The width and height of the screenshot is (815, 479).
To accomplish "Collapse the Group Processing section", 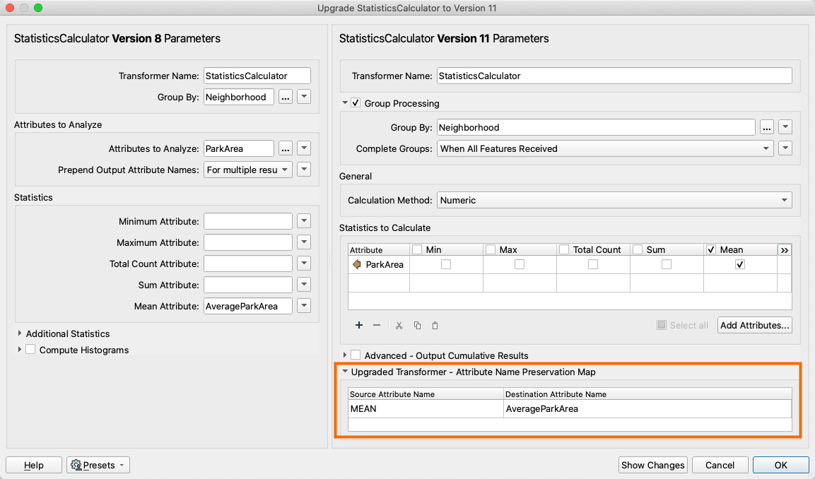I will [345, 103].
